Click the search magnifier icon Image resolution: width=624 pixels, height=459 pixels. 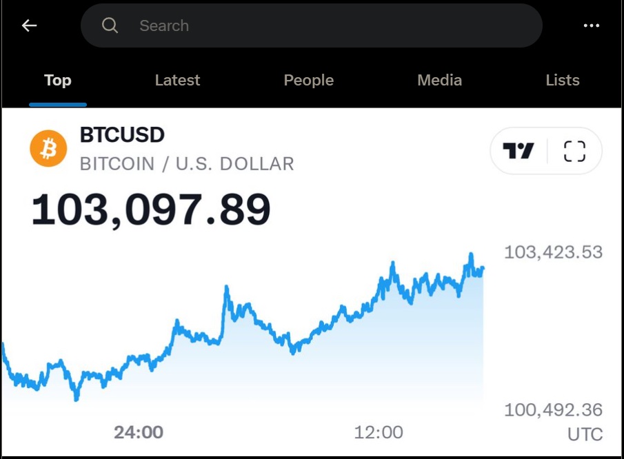[x=110, y=26]
